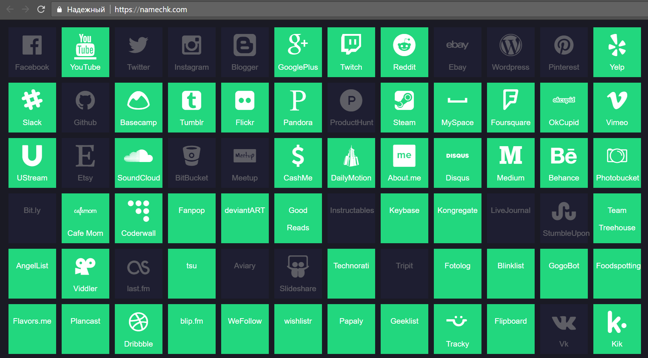This screenshot has width=648, height=358.
Task: Select the deviantART tile
Action: coord(245,218)
